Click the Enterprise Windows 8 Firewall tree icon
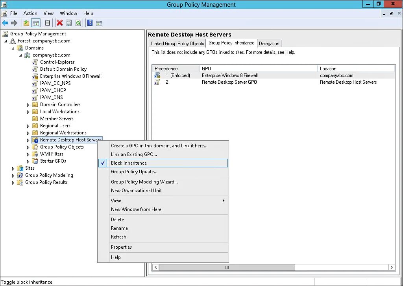This screenshot has height=286, width=403. [x=35, y=76]
